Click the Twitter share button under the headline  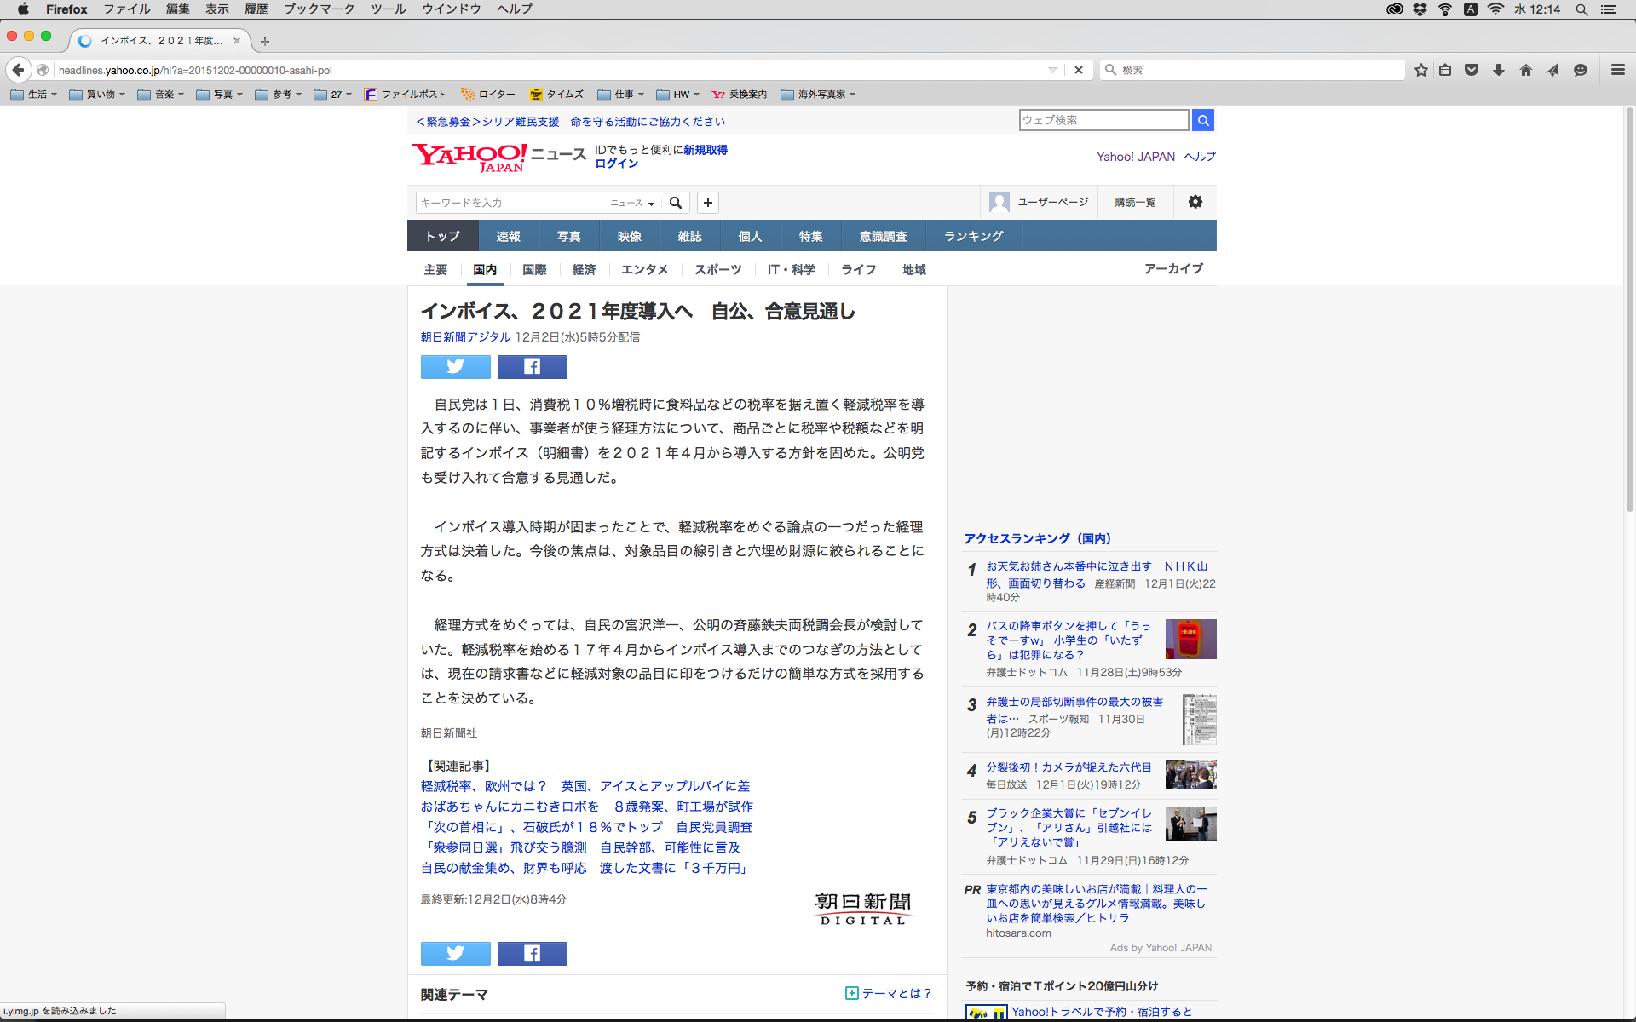pos(455,366)
